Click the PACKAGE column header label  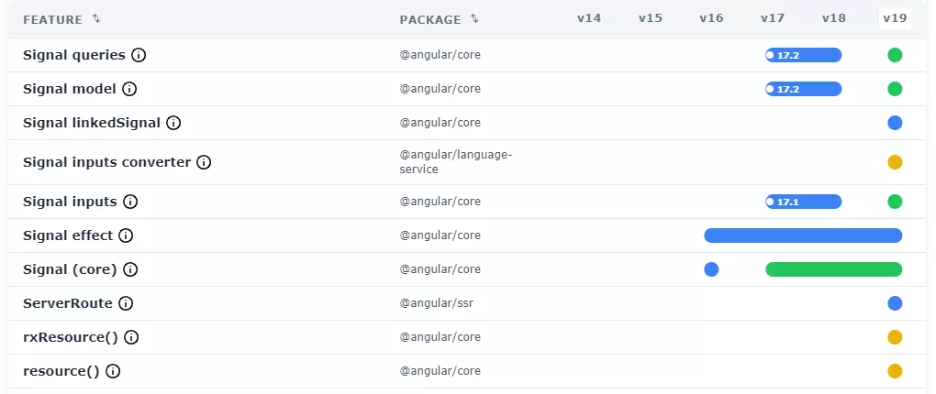click(x=430, y=19)
